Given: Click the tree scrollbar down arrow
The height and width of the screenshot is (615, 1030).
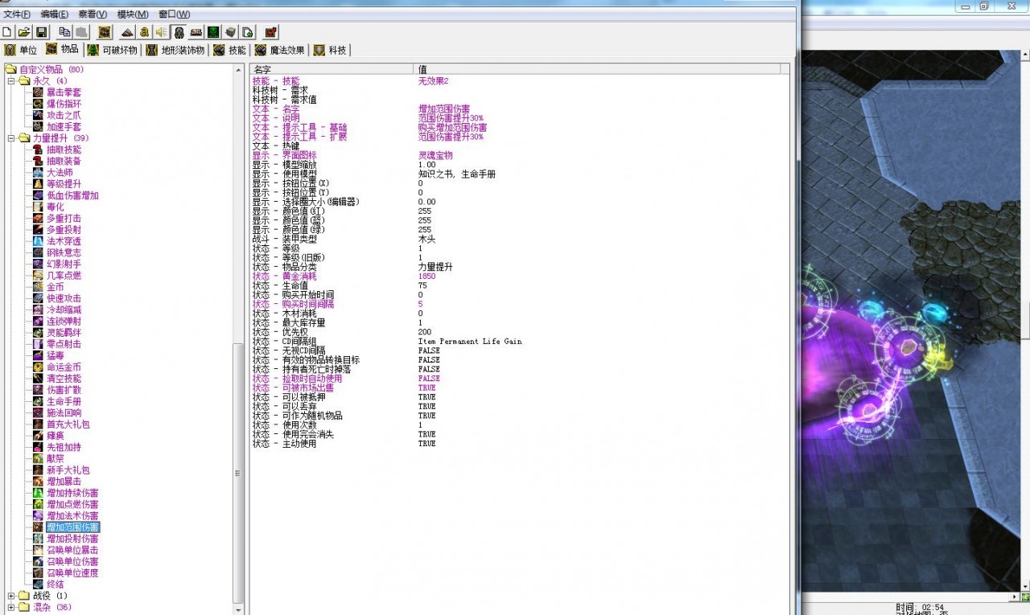Looking at the screenshot, I should pyautogui.click(x=238, y=609).
